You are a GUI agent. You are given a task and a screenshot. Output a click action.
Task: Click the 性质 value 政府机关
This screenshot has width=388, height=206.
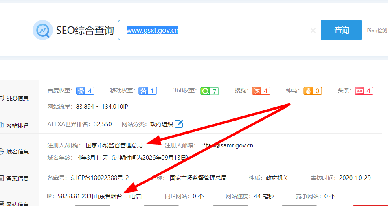point(277,178)
